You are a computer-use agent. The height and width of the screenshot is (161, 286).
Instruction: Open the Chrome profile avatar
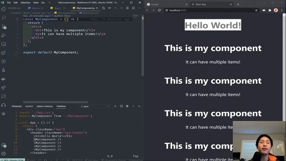tap(276, 10)
